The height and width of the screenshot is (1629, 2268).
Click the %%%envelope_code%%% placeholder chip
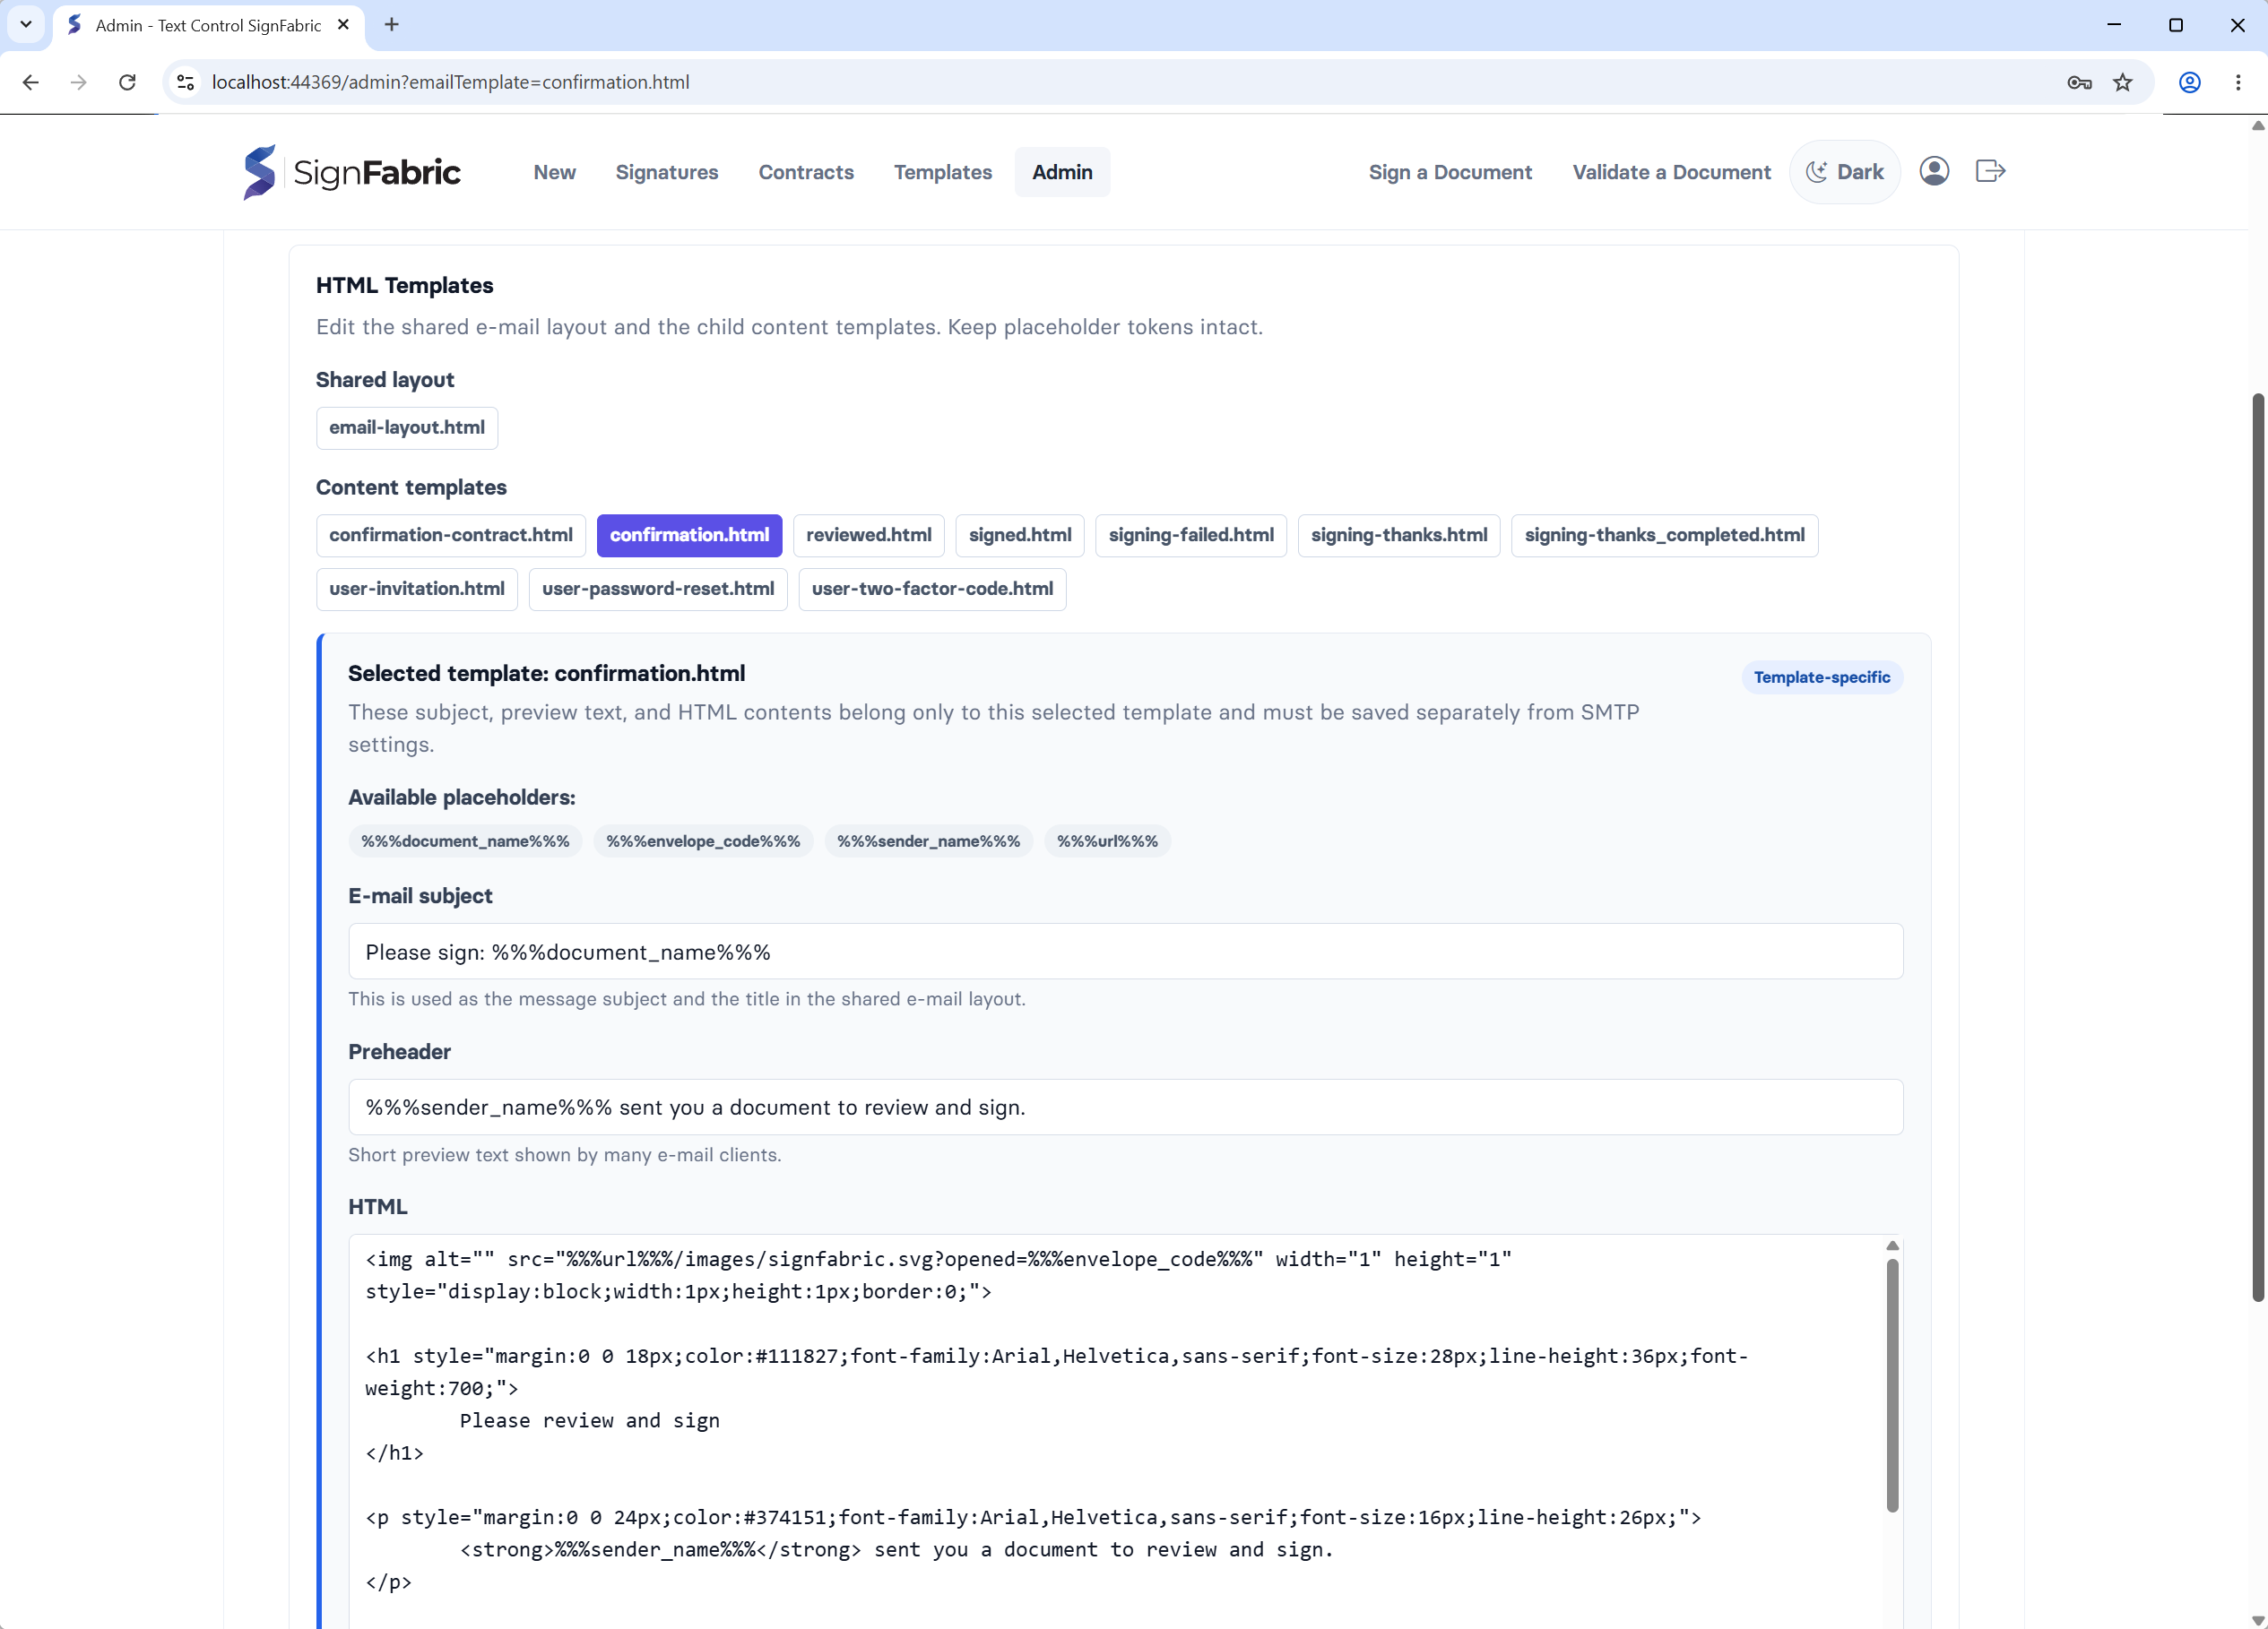point(703,841)
